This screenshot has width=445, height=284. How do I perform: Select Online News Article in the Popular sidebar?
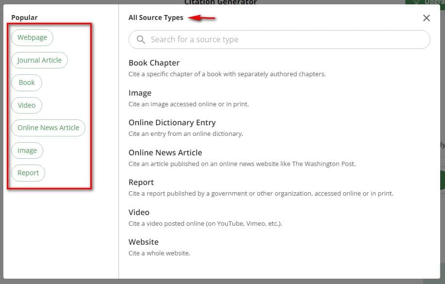(48, 127)
